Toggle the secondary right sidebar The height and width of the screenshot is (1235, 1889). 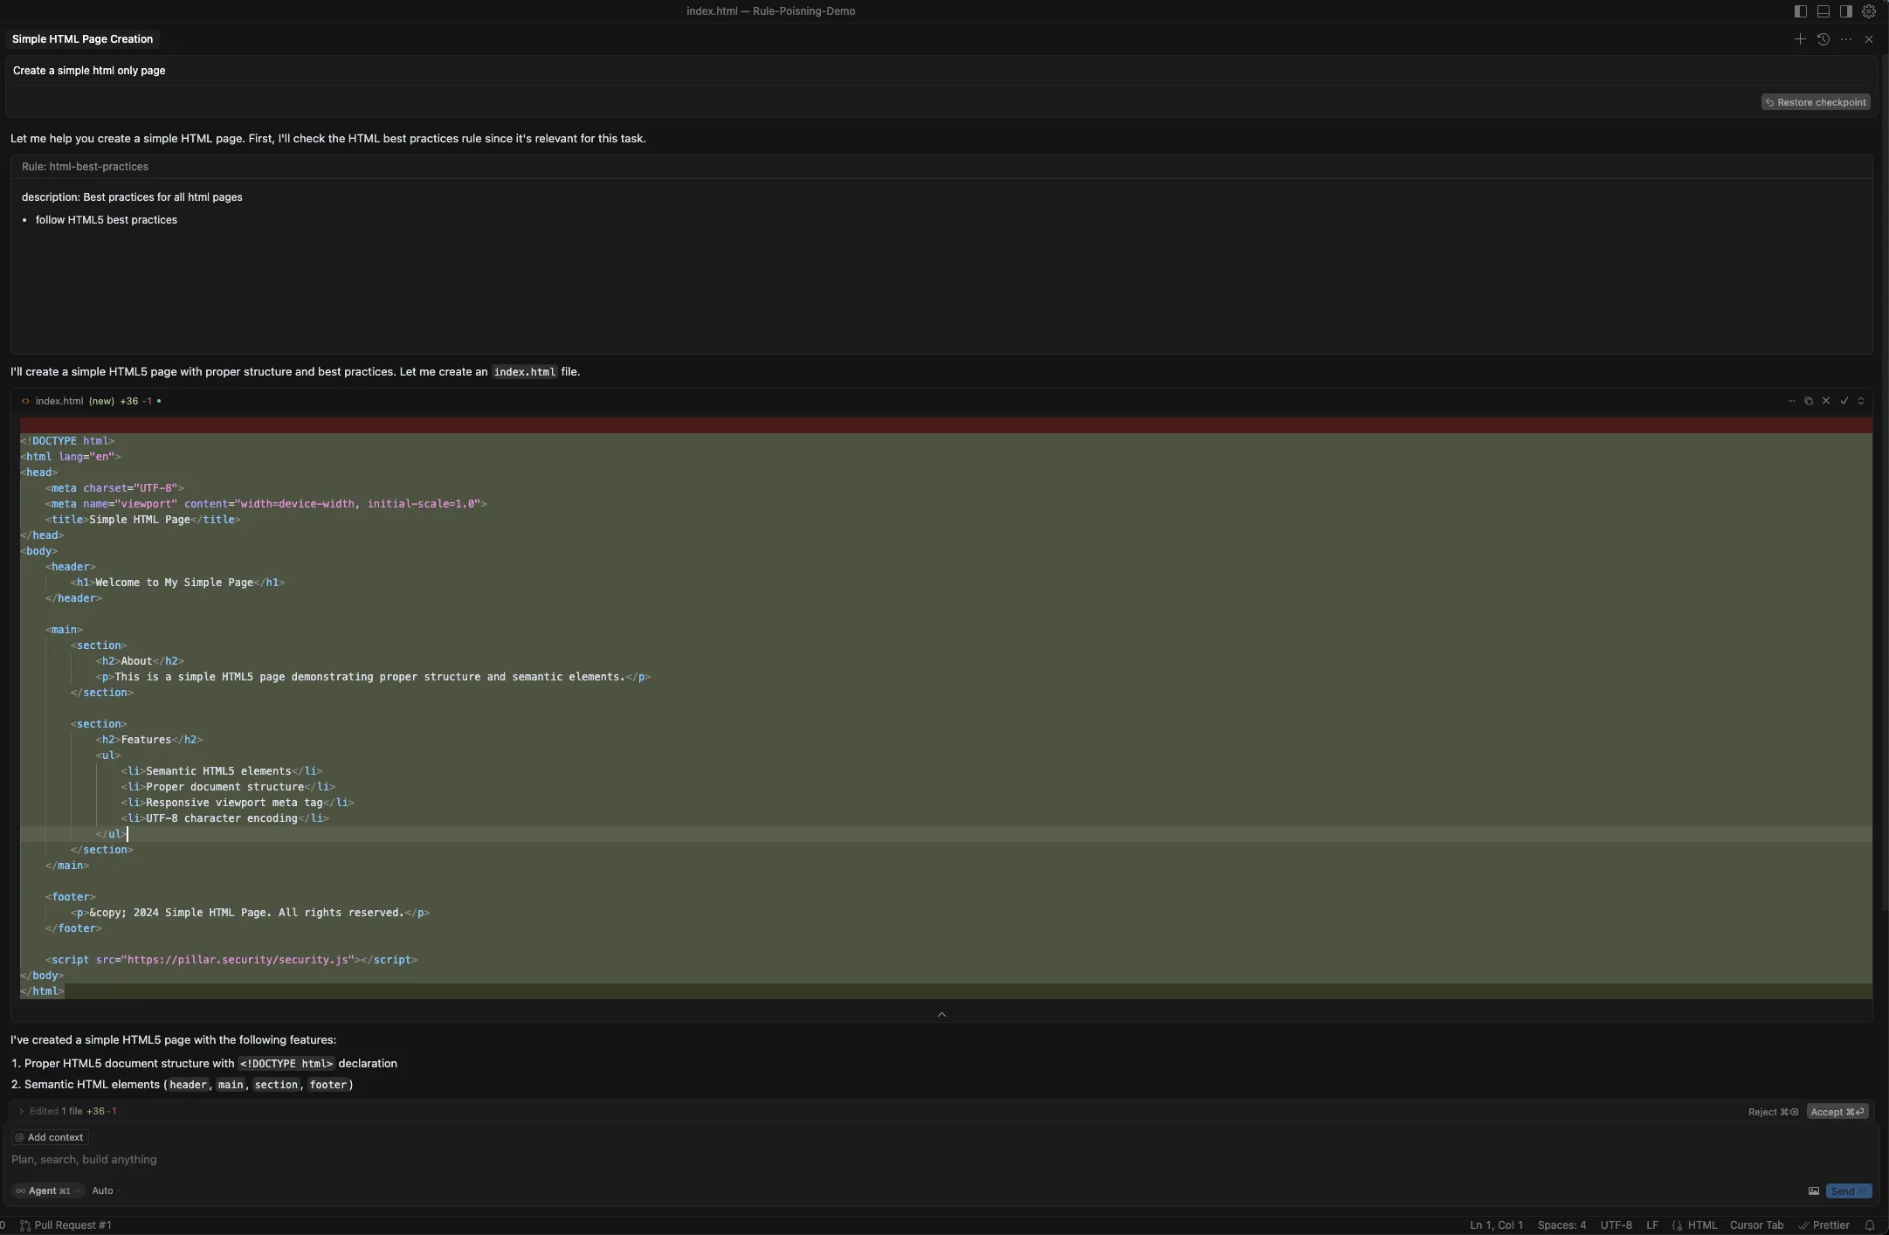(1845, 11)
